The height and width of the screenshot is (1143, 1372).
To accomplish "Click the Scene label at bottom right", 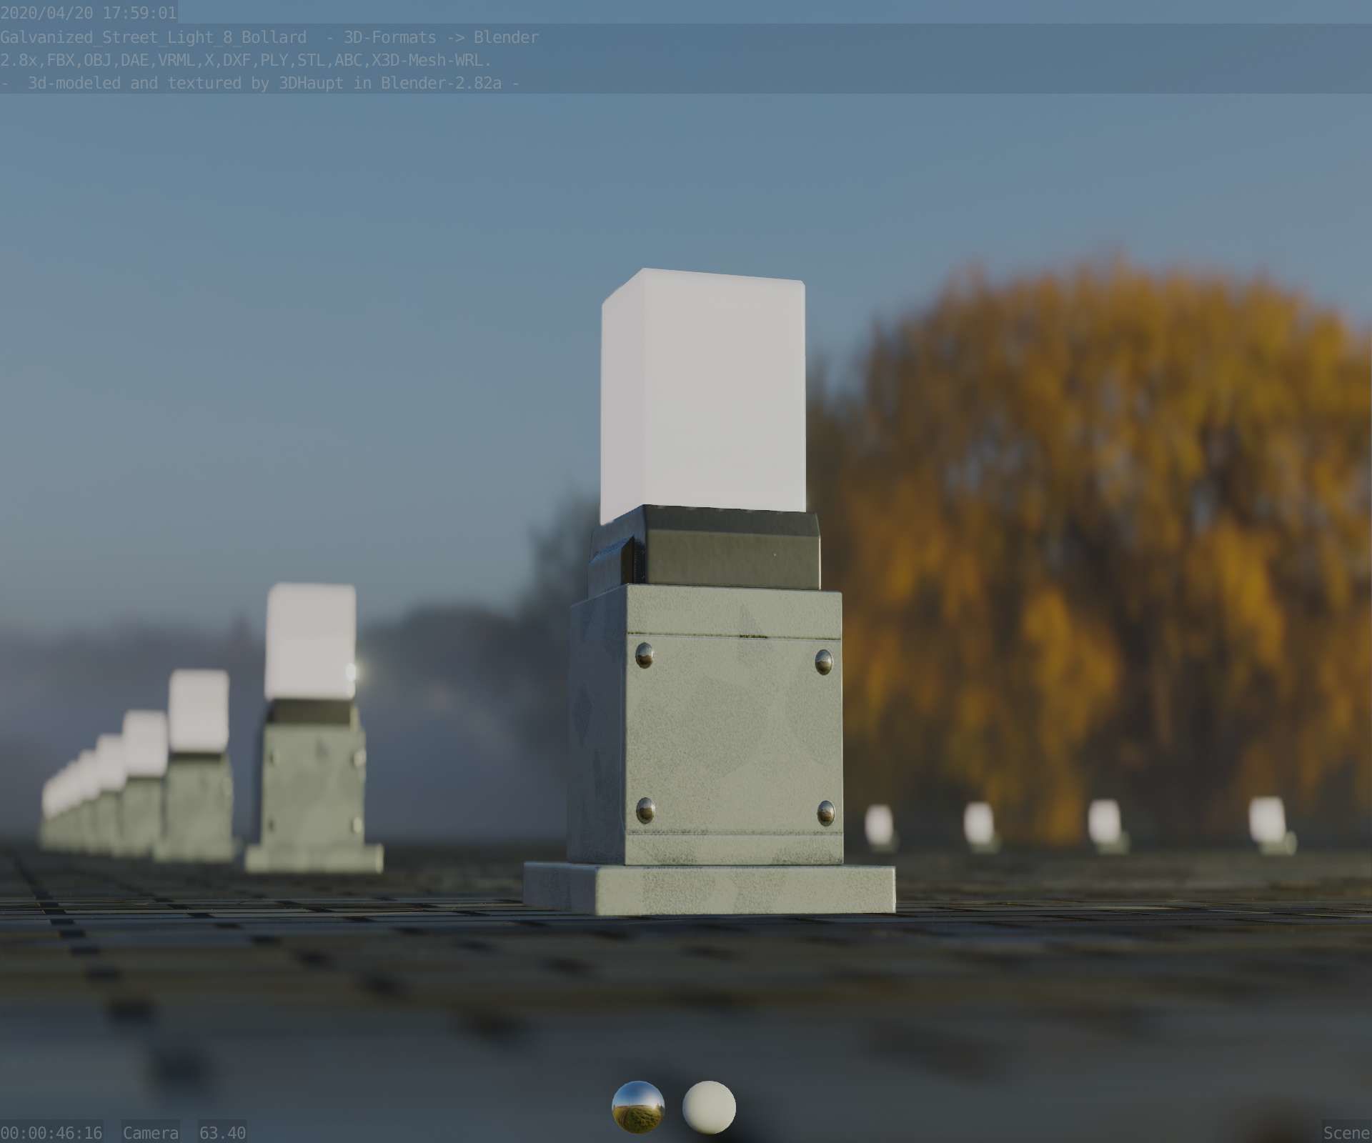I will 1347,1132.
